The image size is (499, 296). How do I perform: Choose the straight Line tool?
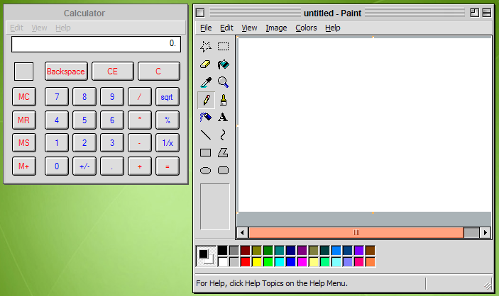click(206, 135)
